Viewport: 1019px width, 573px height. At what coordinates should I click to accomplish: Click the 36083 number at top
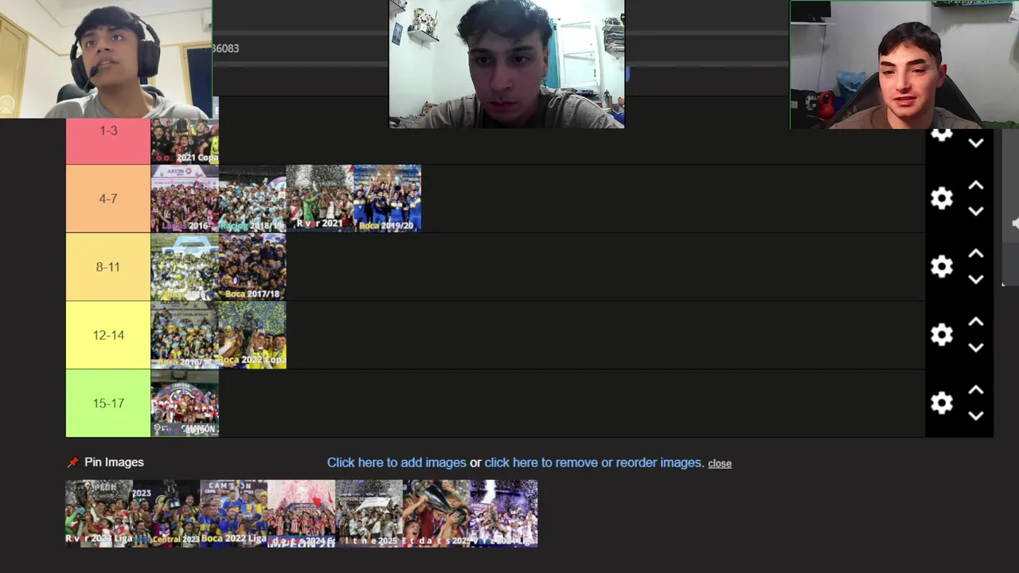(x=226, y=49)
